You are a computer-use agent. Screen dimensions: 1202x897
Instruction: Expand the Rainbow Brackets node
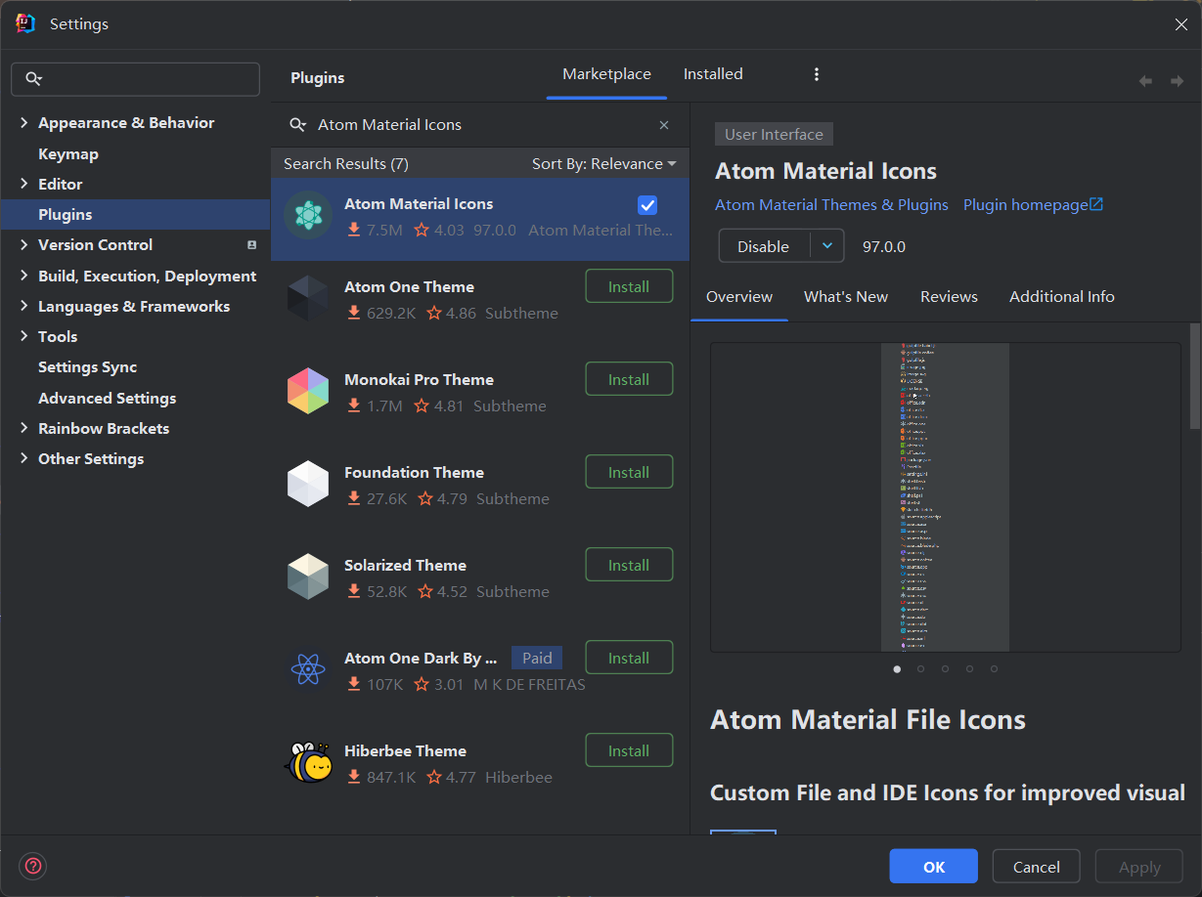(24, 429)
